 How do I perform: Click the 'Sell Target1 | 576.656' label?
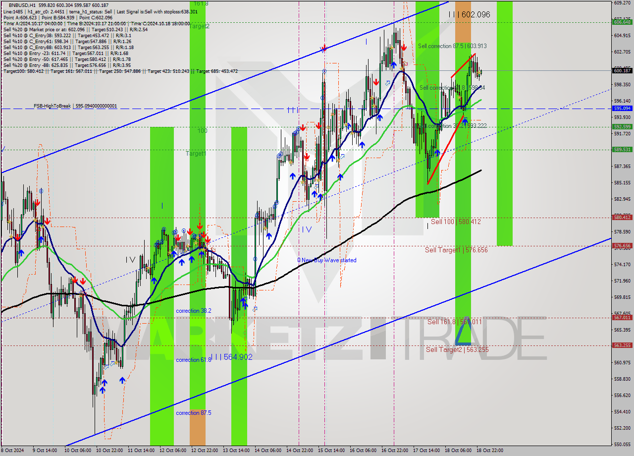coord(456,250)
